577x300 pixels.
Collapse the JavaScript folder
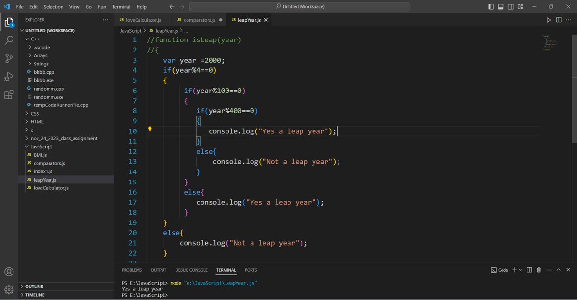coord(66,146)
